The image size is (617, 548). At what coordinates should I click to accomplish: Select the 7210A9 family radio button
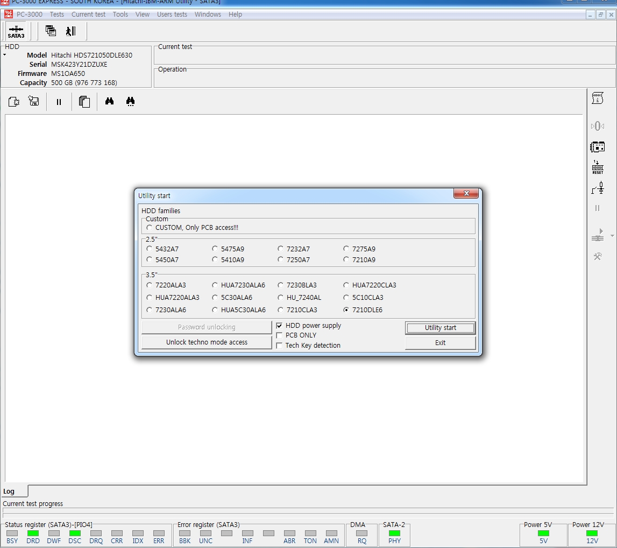346,259
